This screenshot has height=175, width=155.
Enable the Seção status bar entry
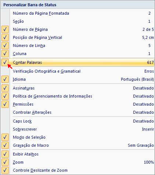tap(77, 21)
